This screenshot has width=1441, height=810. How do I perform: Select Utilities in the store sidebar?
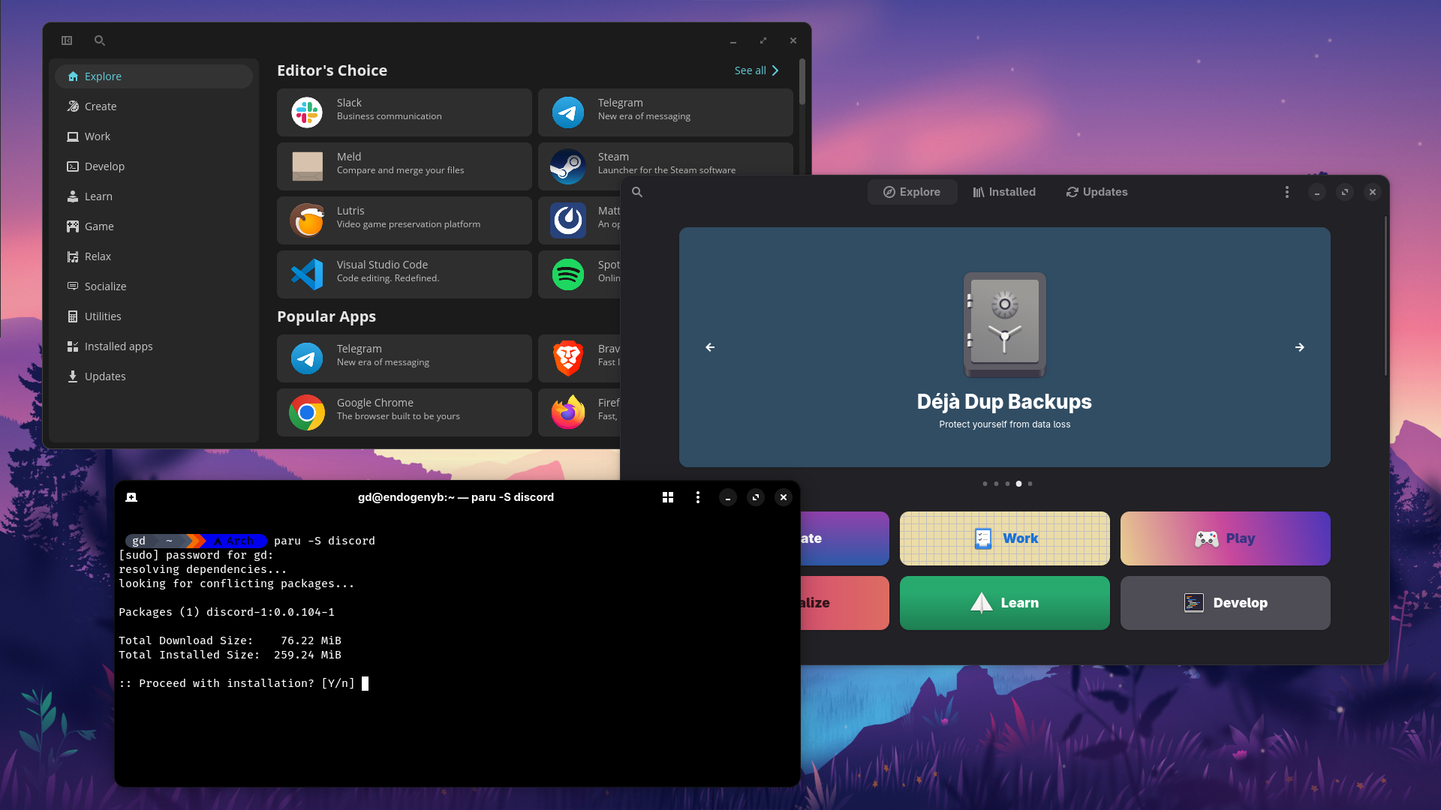(x=154, y=316)
